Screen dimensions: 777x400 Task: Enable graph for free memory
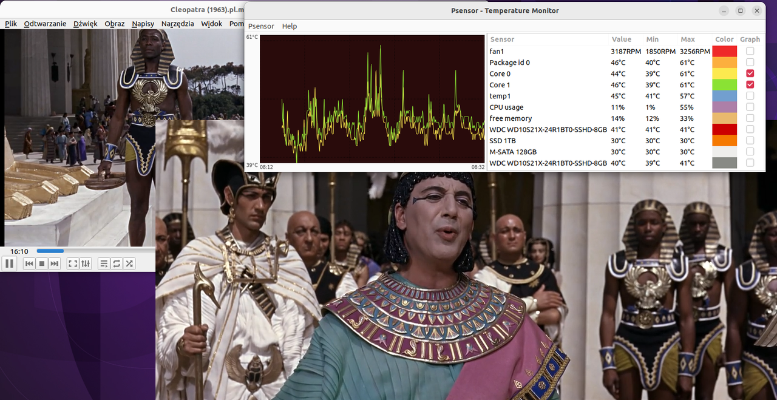[x=750, y=118]
